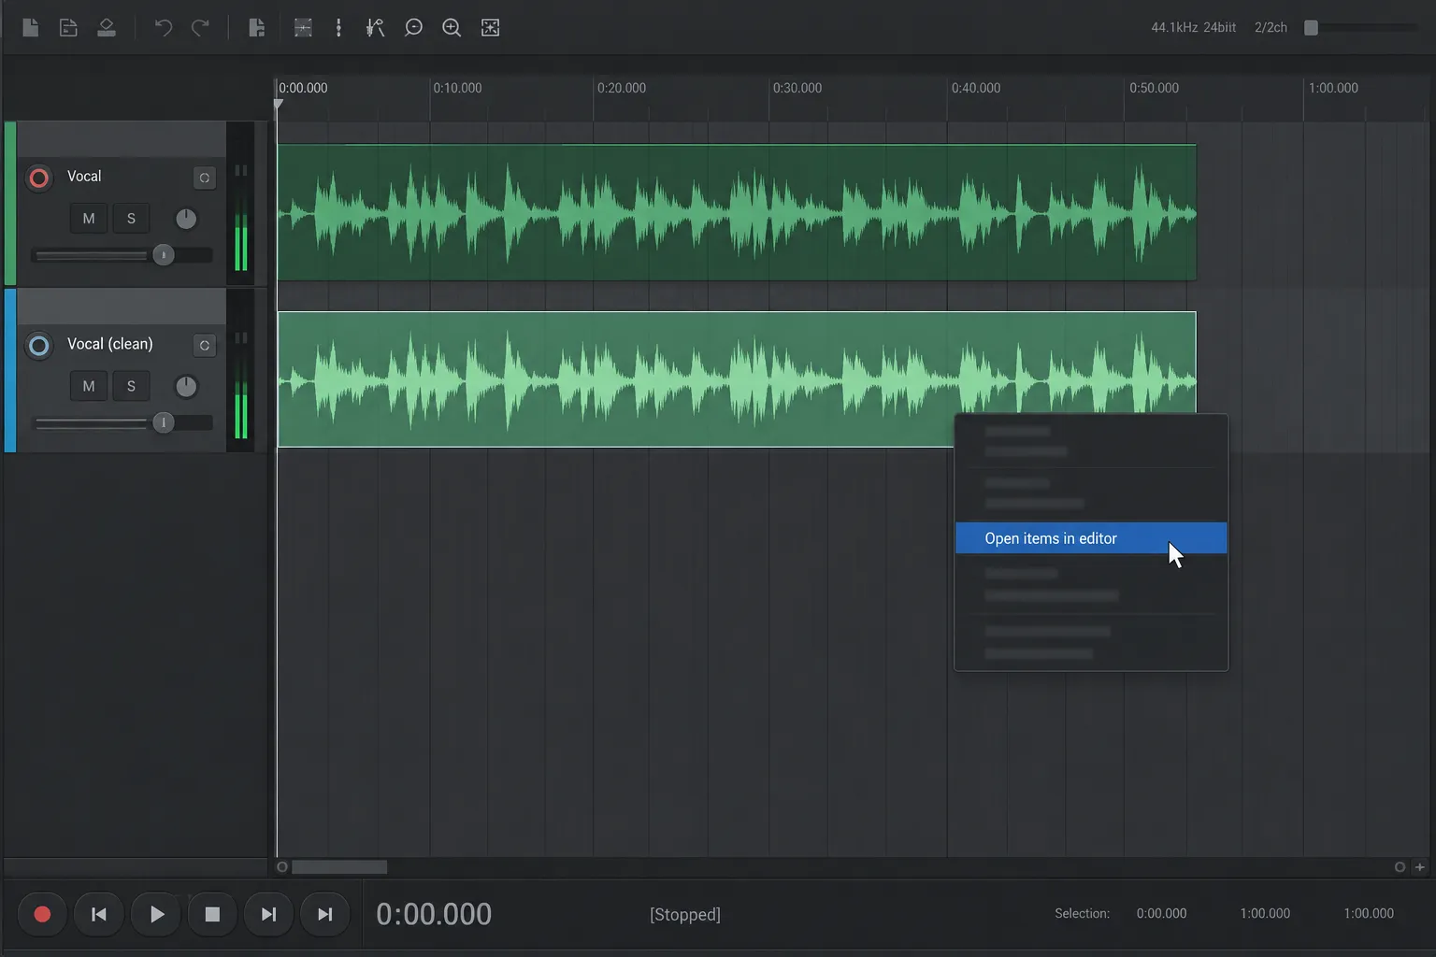
Task: Select the audio clip on Vocal track
Action: (737, 212)
